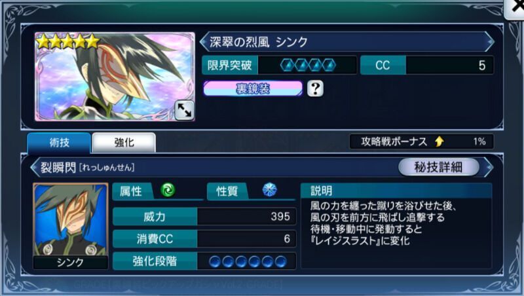Tap the yellow 攻略戦ボーナス arrow icon
Screen dimensions: 524x296
point(440,141)
